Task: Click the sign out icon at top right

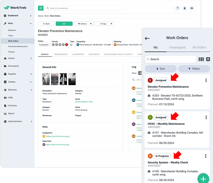Action: click(x=192, y=8)
